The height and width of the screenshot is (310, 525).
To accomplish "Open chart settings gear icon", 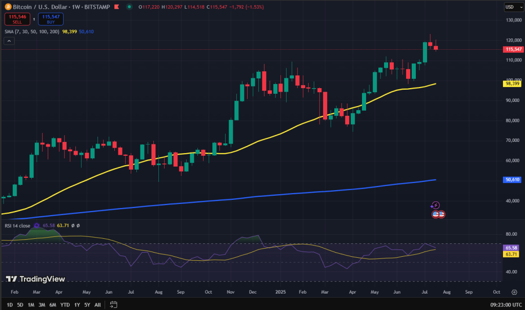I will coord(514,292).
